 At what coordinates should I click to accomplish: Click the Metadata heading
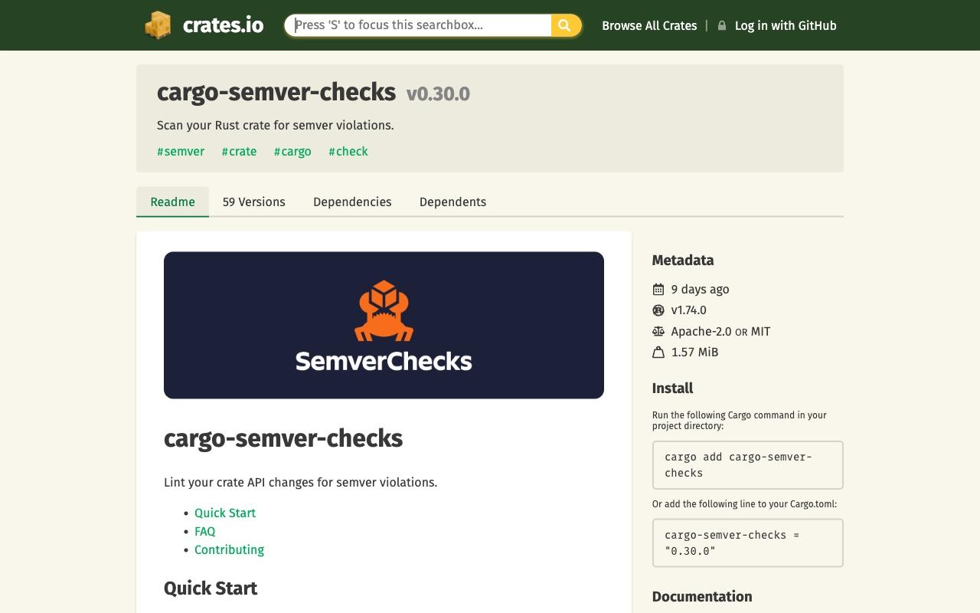coord(683,260)
